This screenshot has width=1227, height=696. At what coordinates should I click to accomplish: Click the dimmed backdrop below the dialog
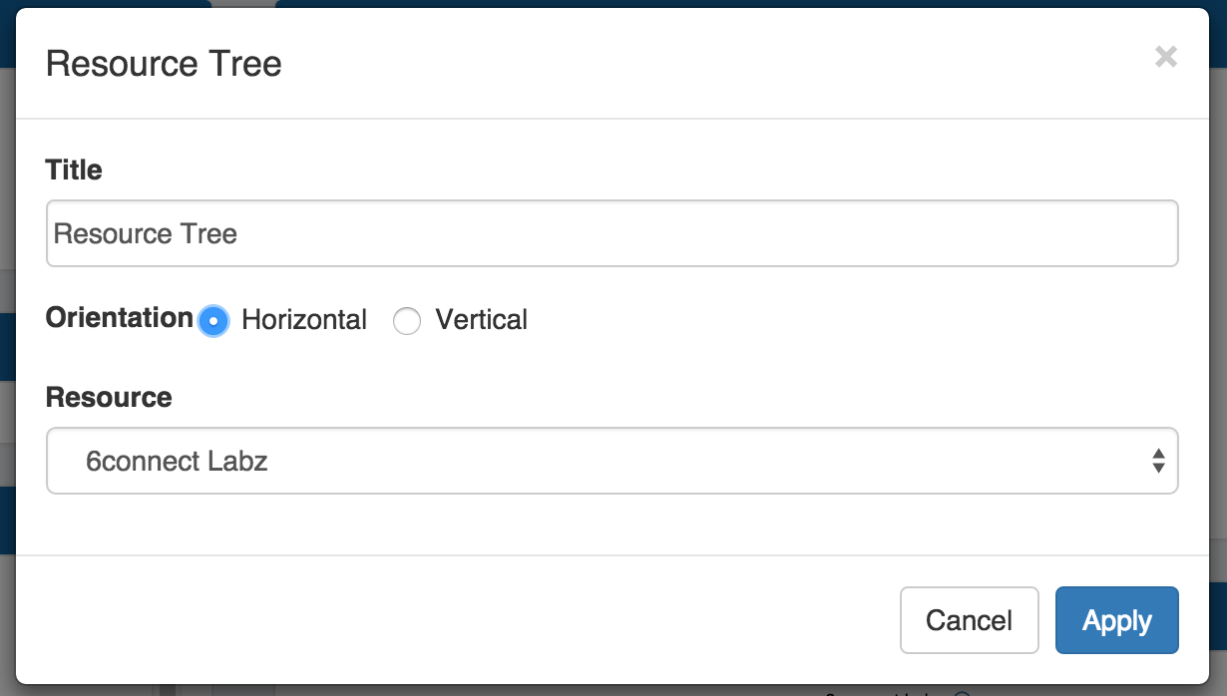499,690
